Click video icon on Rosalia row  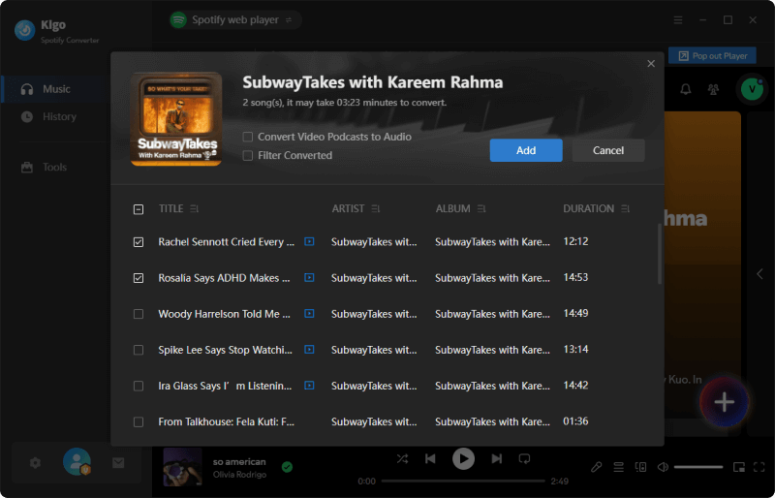click(x=309, y=277)
